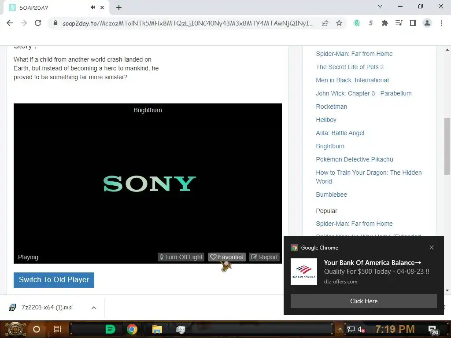Click Here button in Bank of America notification
Screen dimensions: 451x338
[363, 301]
